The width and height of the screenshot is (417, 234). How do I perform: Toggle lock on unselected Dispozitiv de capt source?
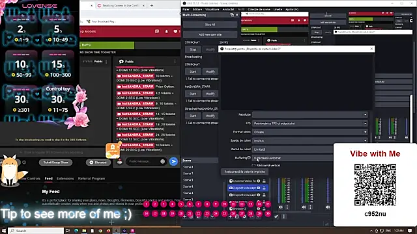264,195
